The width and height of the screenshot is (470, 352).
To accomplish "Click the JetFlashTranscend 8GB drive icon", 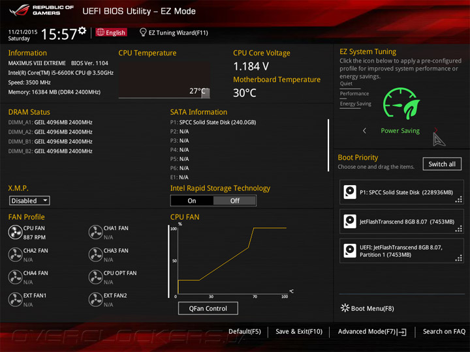I will (350, 222).
